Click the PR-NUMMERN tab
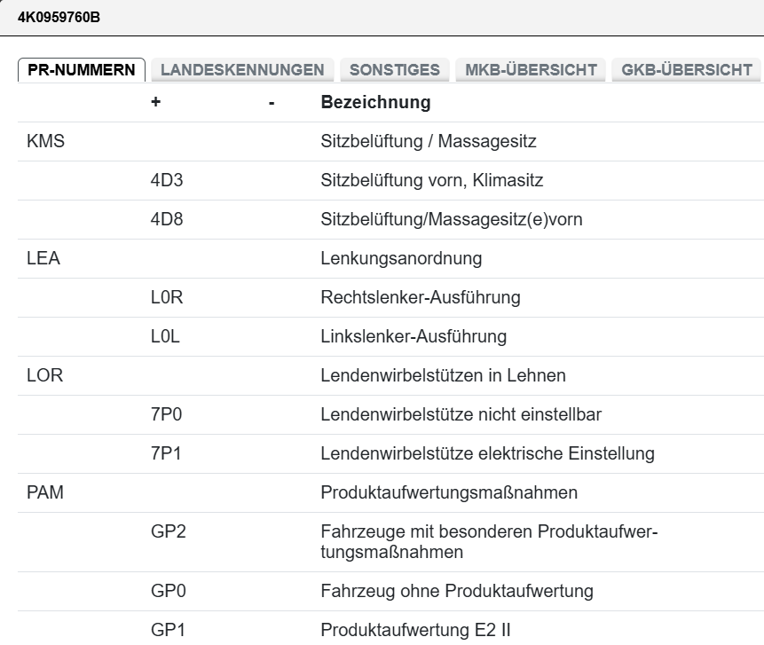 [x=82, y=70]
